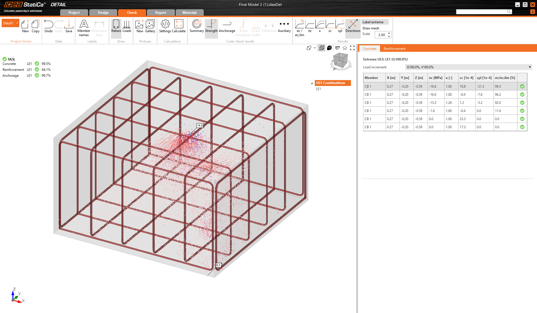Select LE1 under ULS Combinations
Image resolution: width=537 pixels, height=313 pixels.
318,89
